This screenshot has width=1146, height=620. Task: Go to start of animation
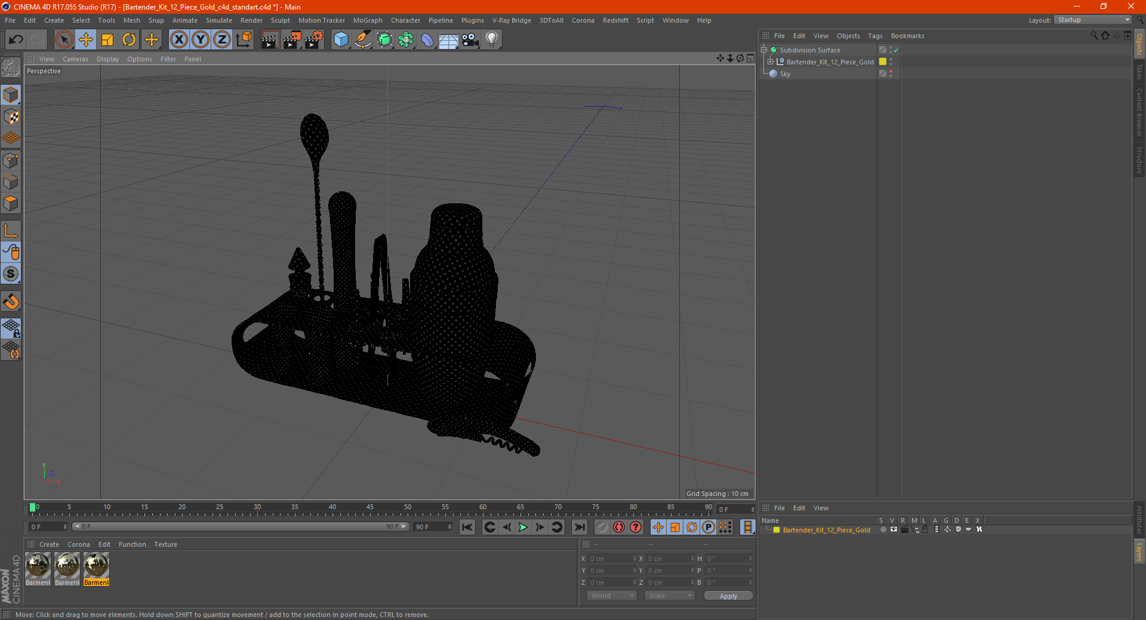tap(467, 527)
